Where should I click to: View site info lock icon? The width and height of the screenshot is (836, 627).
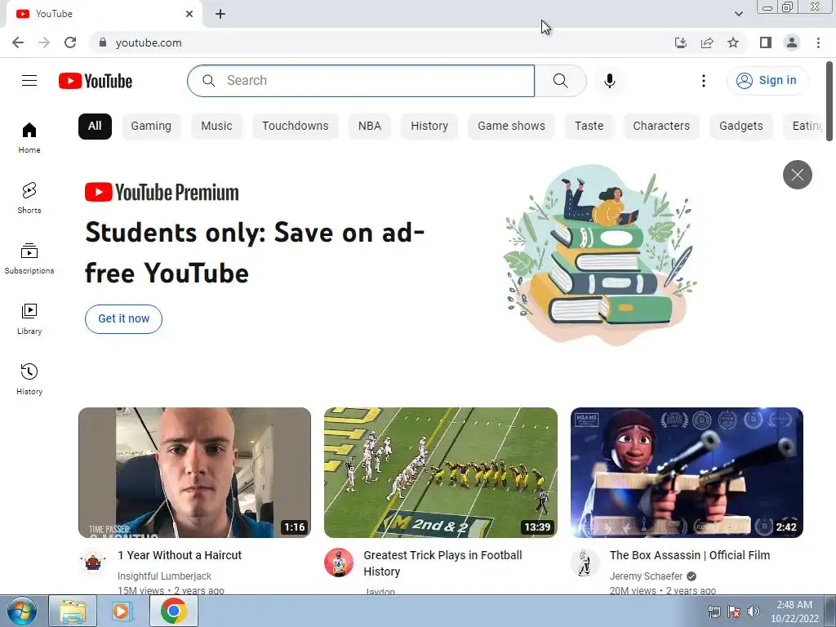pyautogui.click(x=103, y=42)
